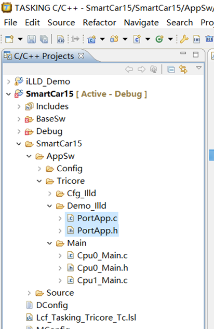Viewport: 214px width, 329px height.
Task: Open the New class dropdown arrow
Action: [170, 39]
